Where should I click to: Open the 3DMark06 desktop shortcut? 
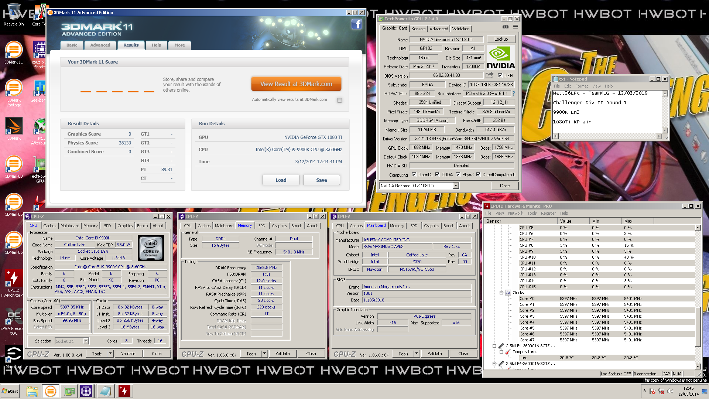[14, 243]
